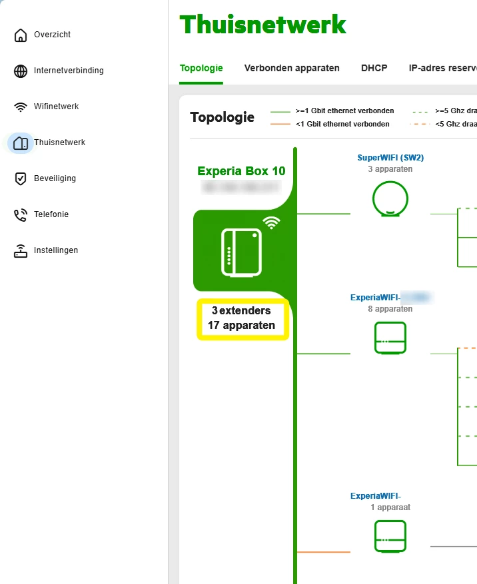Click the Overzicht home icon

tap(21, 35)
